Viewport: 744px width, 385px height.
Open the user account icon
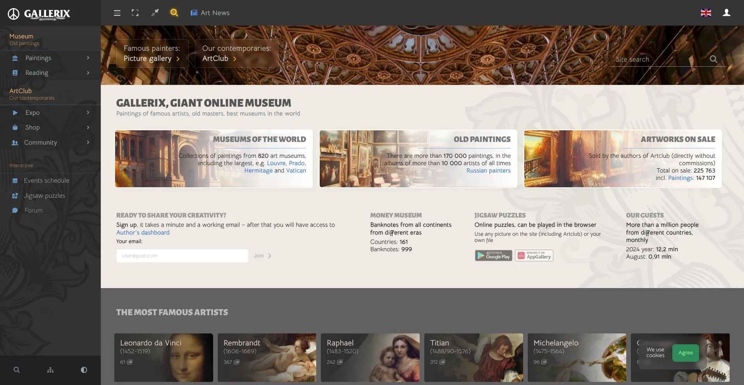coord(727,13)
